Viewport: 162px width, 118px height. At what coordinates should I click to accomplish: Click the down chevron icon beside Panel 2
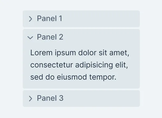pos(30,38)
